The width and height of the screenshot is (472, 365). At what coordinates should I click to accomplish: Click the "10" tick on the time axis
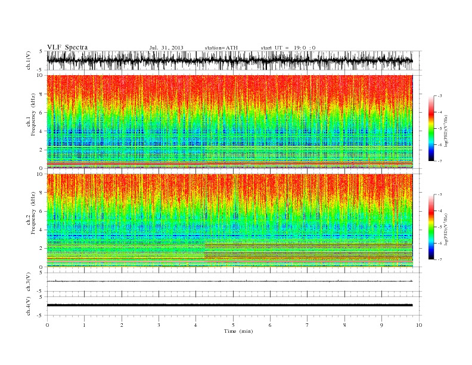pyautogui.click(x=419, y=325)
